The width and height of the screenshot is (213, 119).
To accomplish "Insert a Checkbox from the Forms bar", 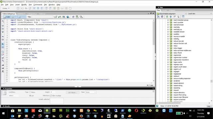I will [x=34, y=8].
